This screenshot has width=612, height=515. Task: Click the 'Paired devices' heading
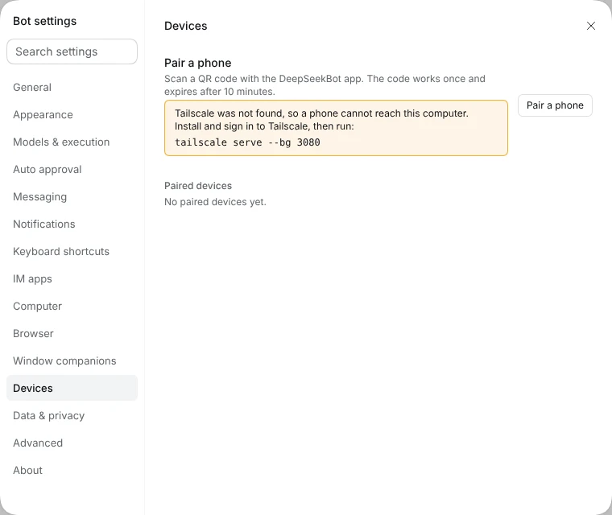point(198,186)
